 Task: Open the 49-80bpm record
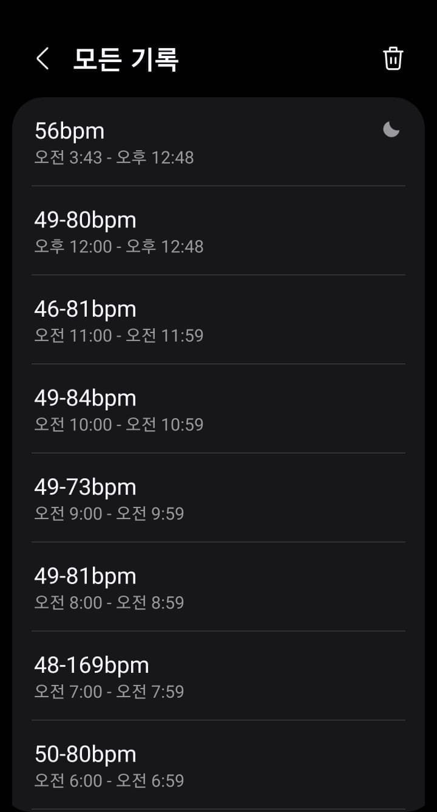point(218,231)
